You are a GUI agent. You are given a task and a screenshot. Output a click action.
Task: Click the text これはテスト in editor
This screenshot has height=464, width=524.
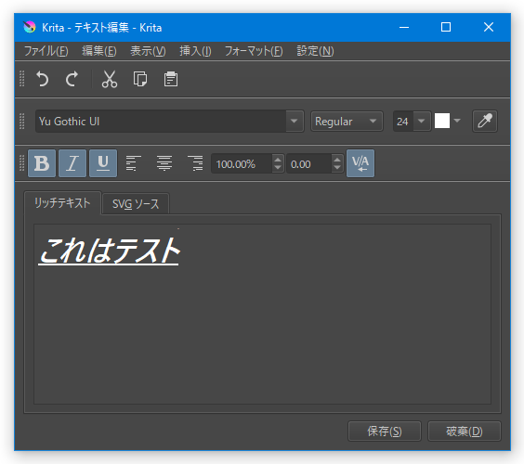click(x=110, y=251)
